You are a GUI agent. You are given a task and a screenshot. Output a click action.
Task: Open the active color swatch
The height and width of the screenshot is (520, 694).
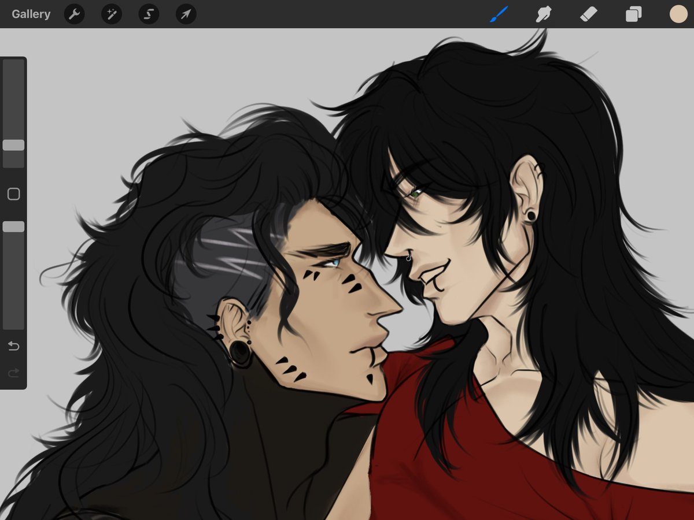pyautogui.click(x=678, y=14)
